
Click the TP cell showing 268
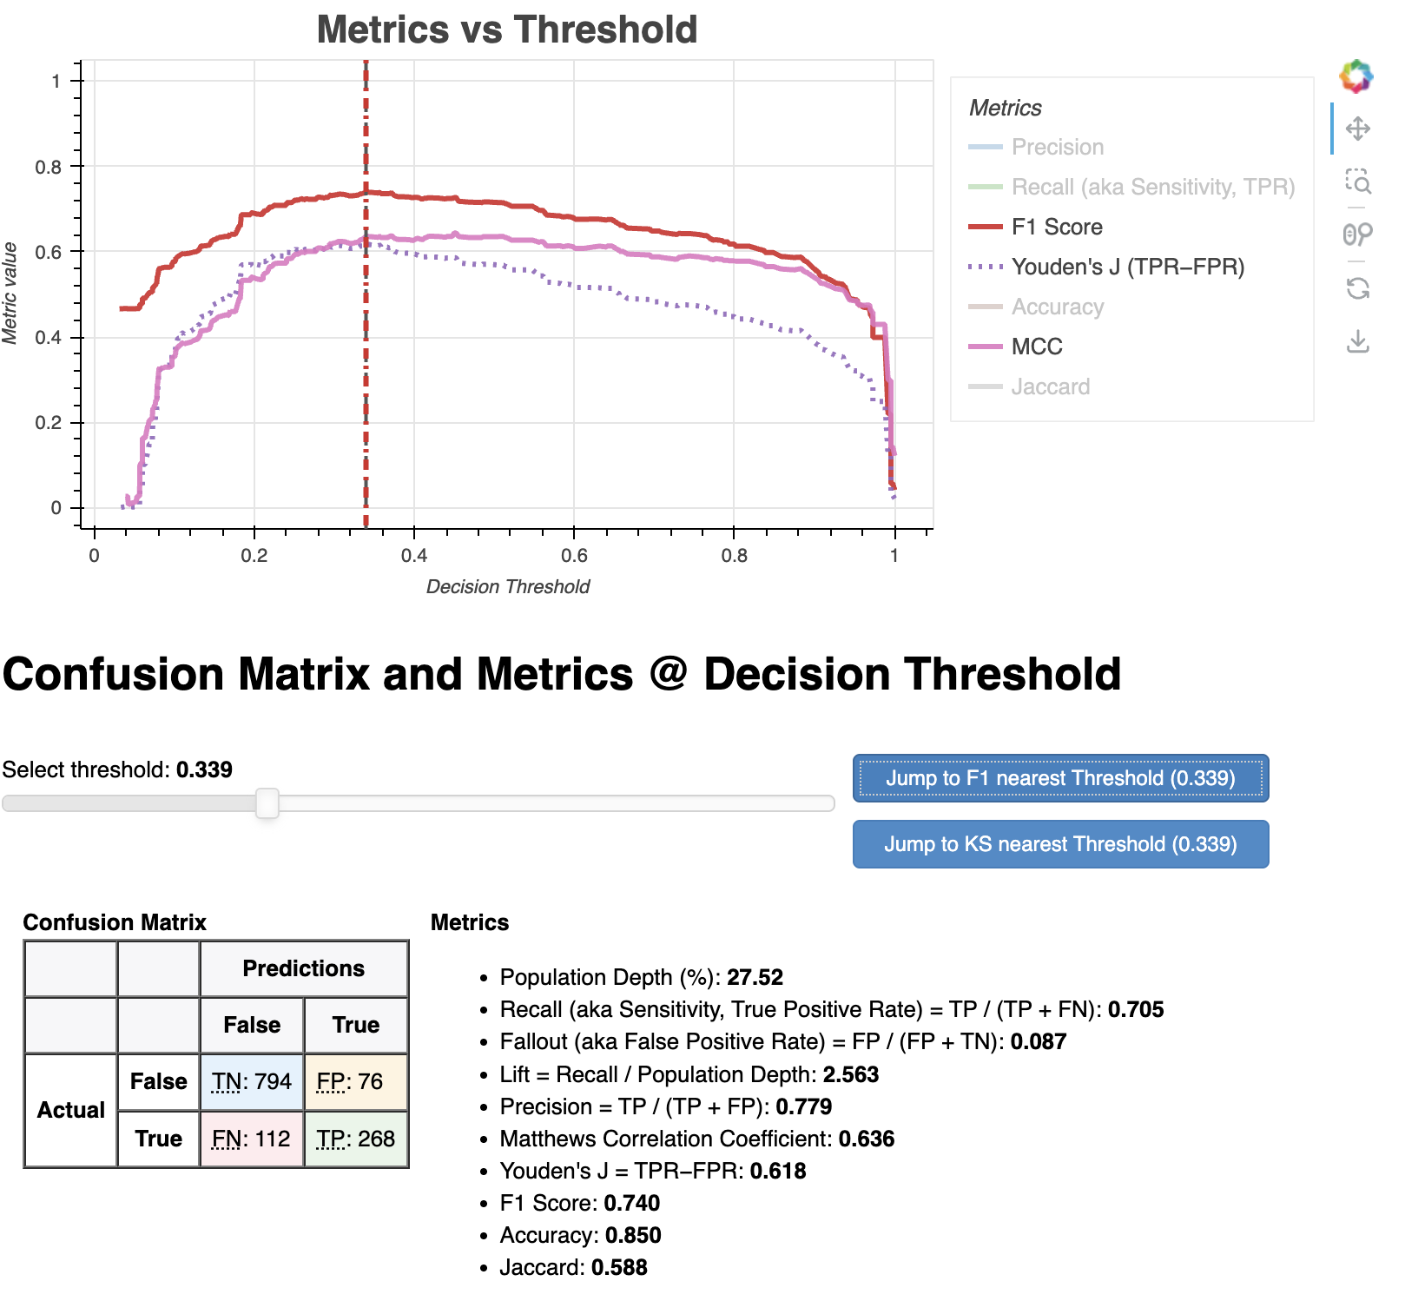tap(356, 1139)
